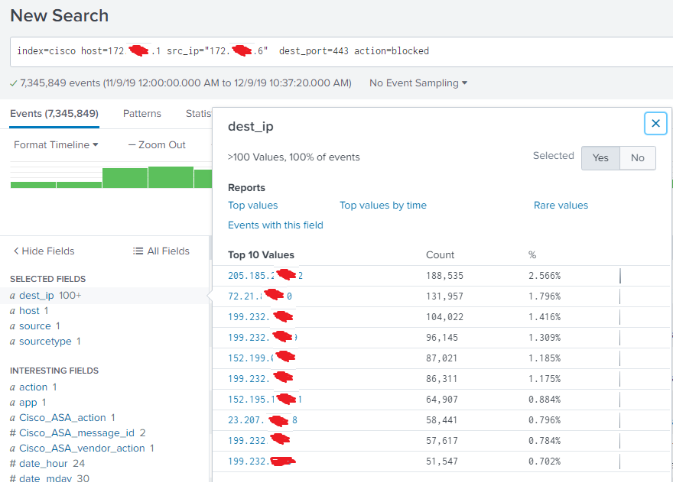The width and height of the screenshot is (673, 489).
Task: Switch to the Patterns tab
Action: 142,113
